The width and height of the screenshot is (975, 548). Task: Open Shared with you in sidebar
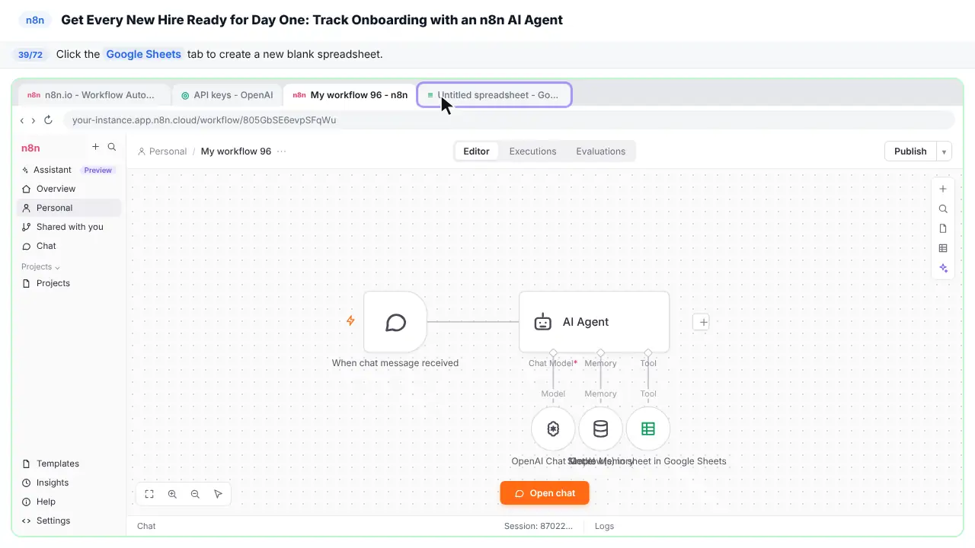pos(69,227)
